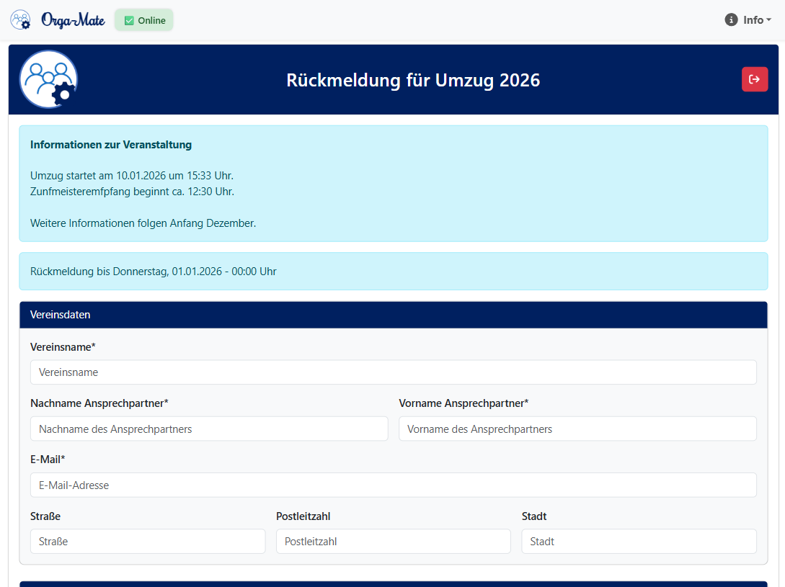Click the green checkmark inside the Online badge
785x587 pixels.
click(x=130, y=20)
